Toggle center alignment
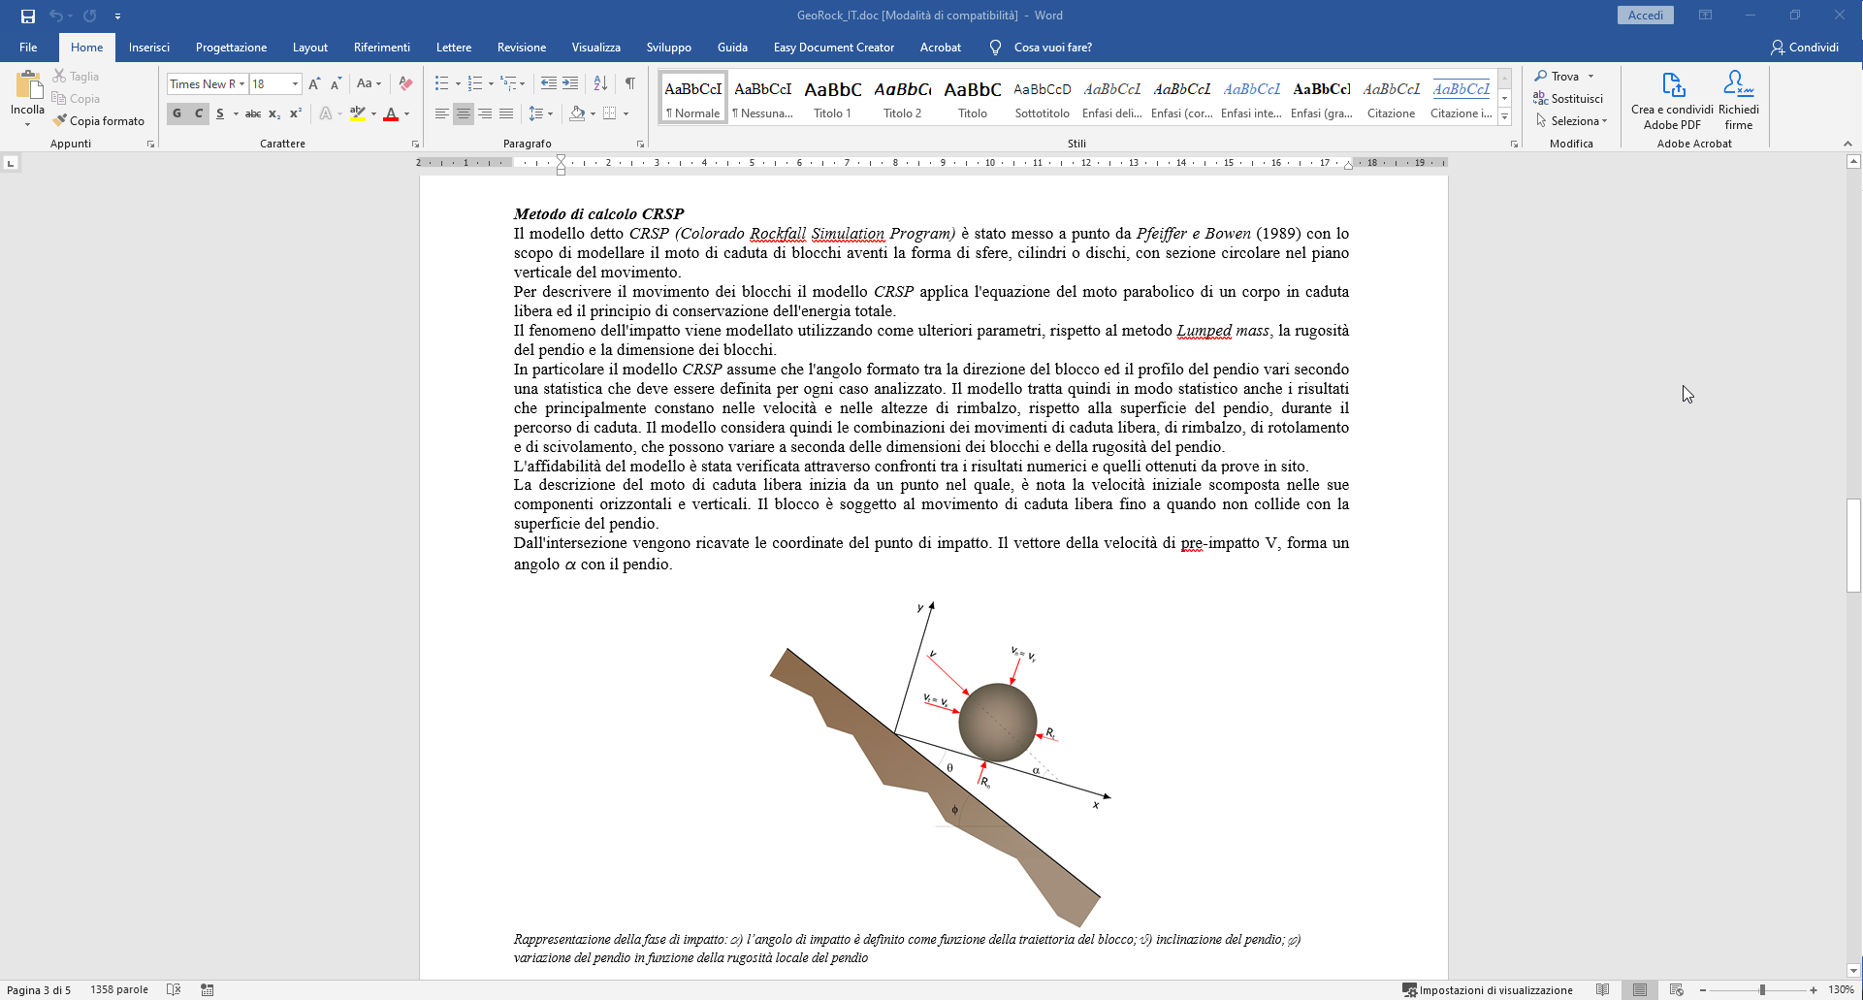The image size is (1863, 1000). [x=464, y=113]
